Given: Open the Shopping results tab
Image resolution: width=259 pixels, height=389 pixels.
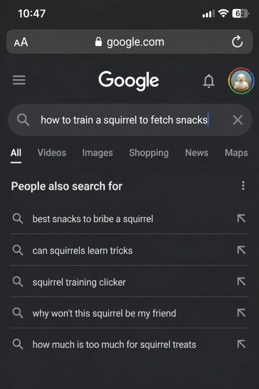Looking at the screenshot, I should pos(149,153).
